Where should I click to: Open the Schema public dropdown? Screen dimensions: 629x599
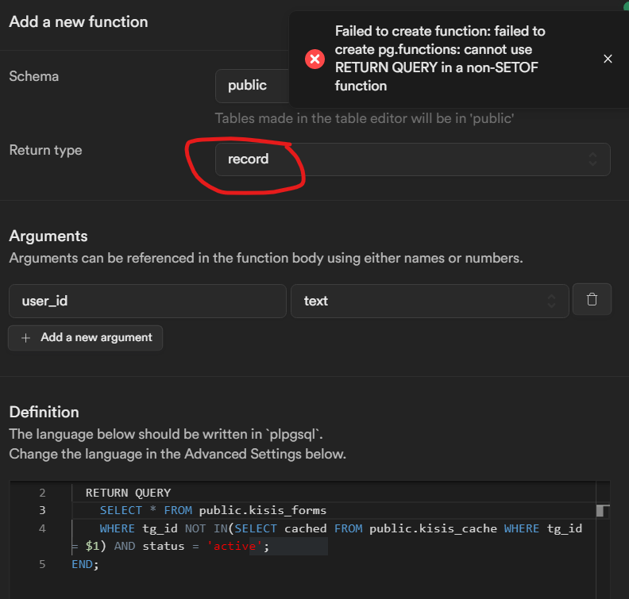(251, 86)
